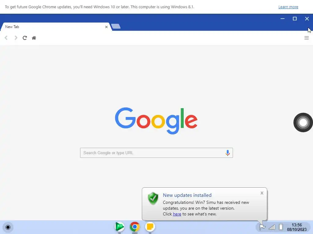Click the Action Center flag icon

tap(262, 227)
